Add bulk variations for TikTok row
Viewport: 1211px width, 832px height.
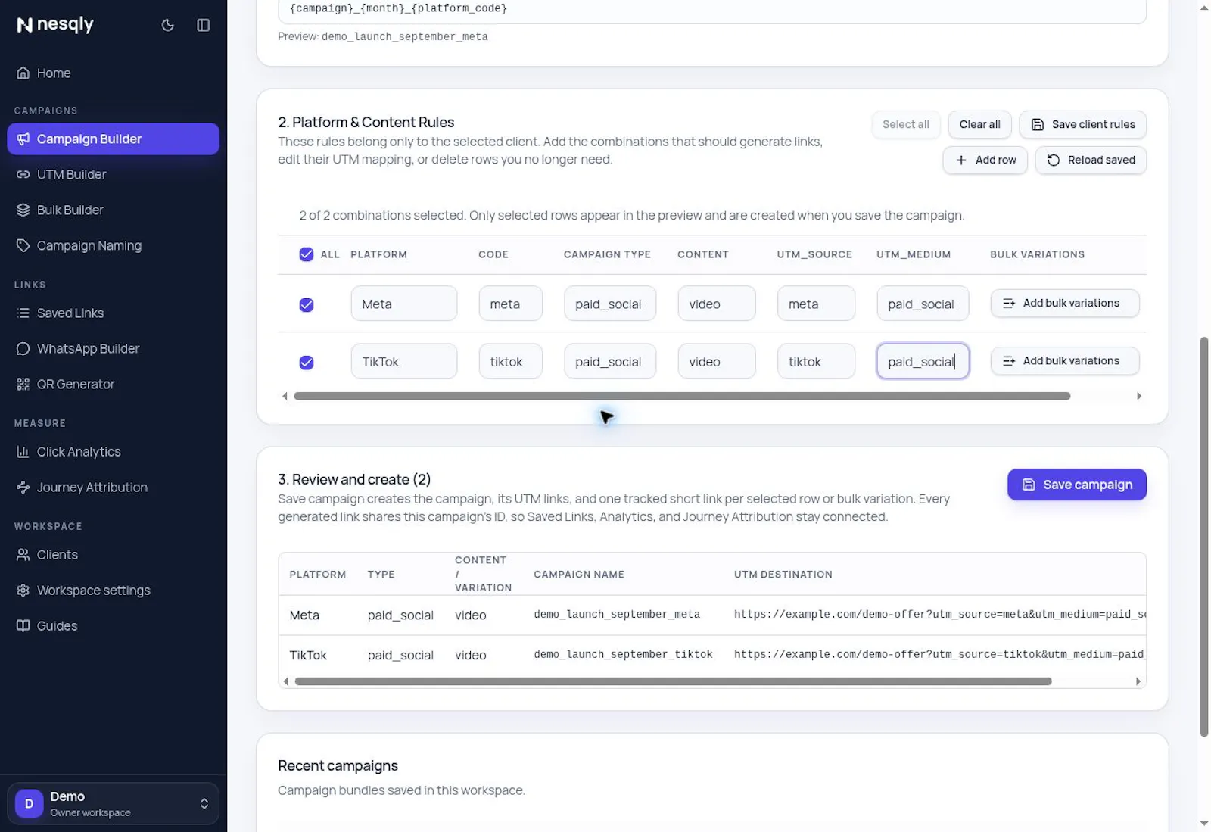click(x=1064, y=361)
